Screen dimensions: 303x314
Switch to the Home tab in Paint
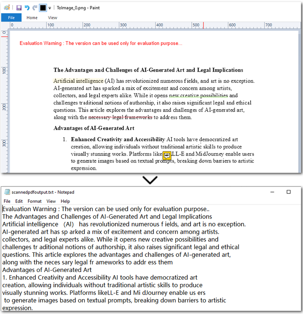point(32,18)
